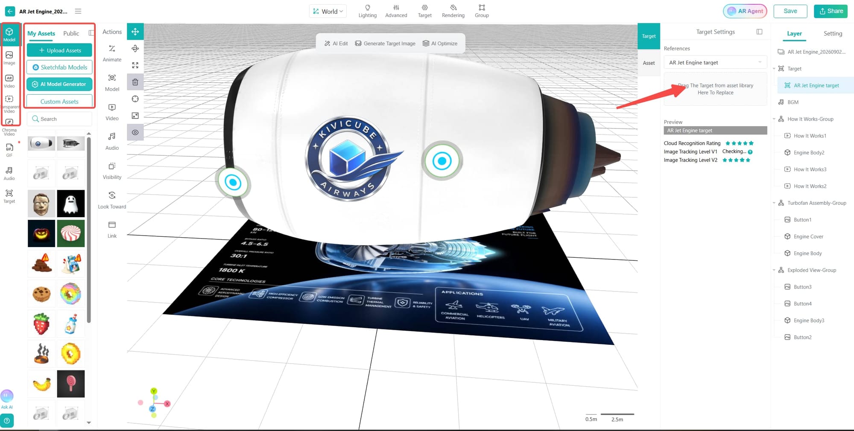Select the scale transform tool
This screenshot has width=854, height=431.
135,65
